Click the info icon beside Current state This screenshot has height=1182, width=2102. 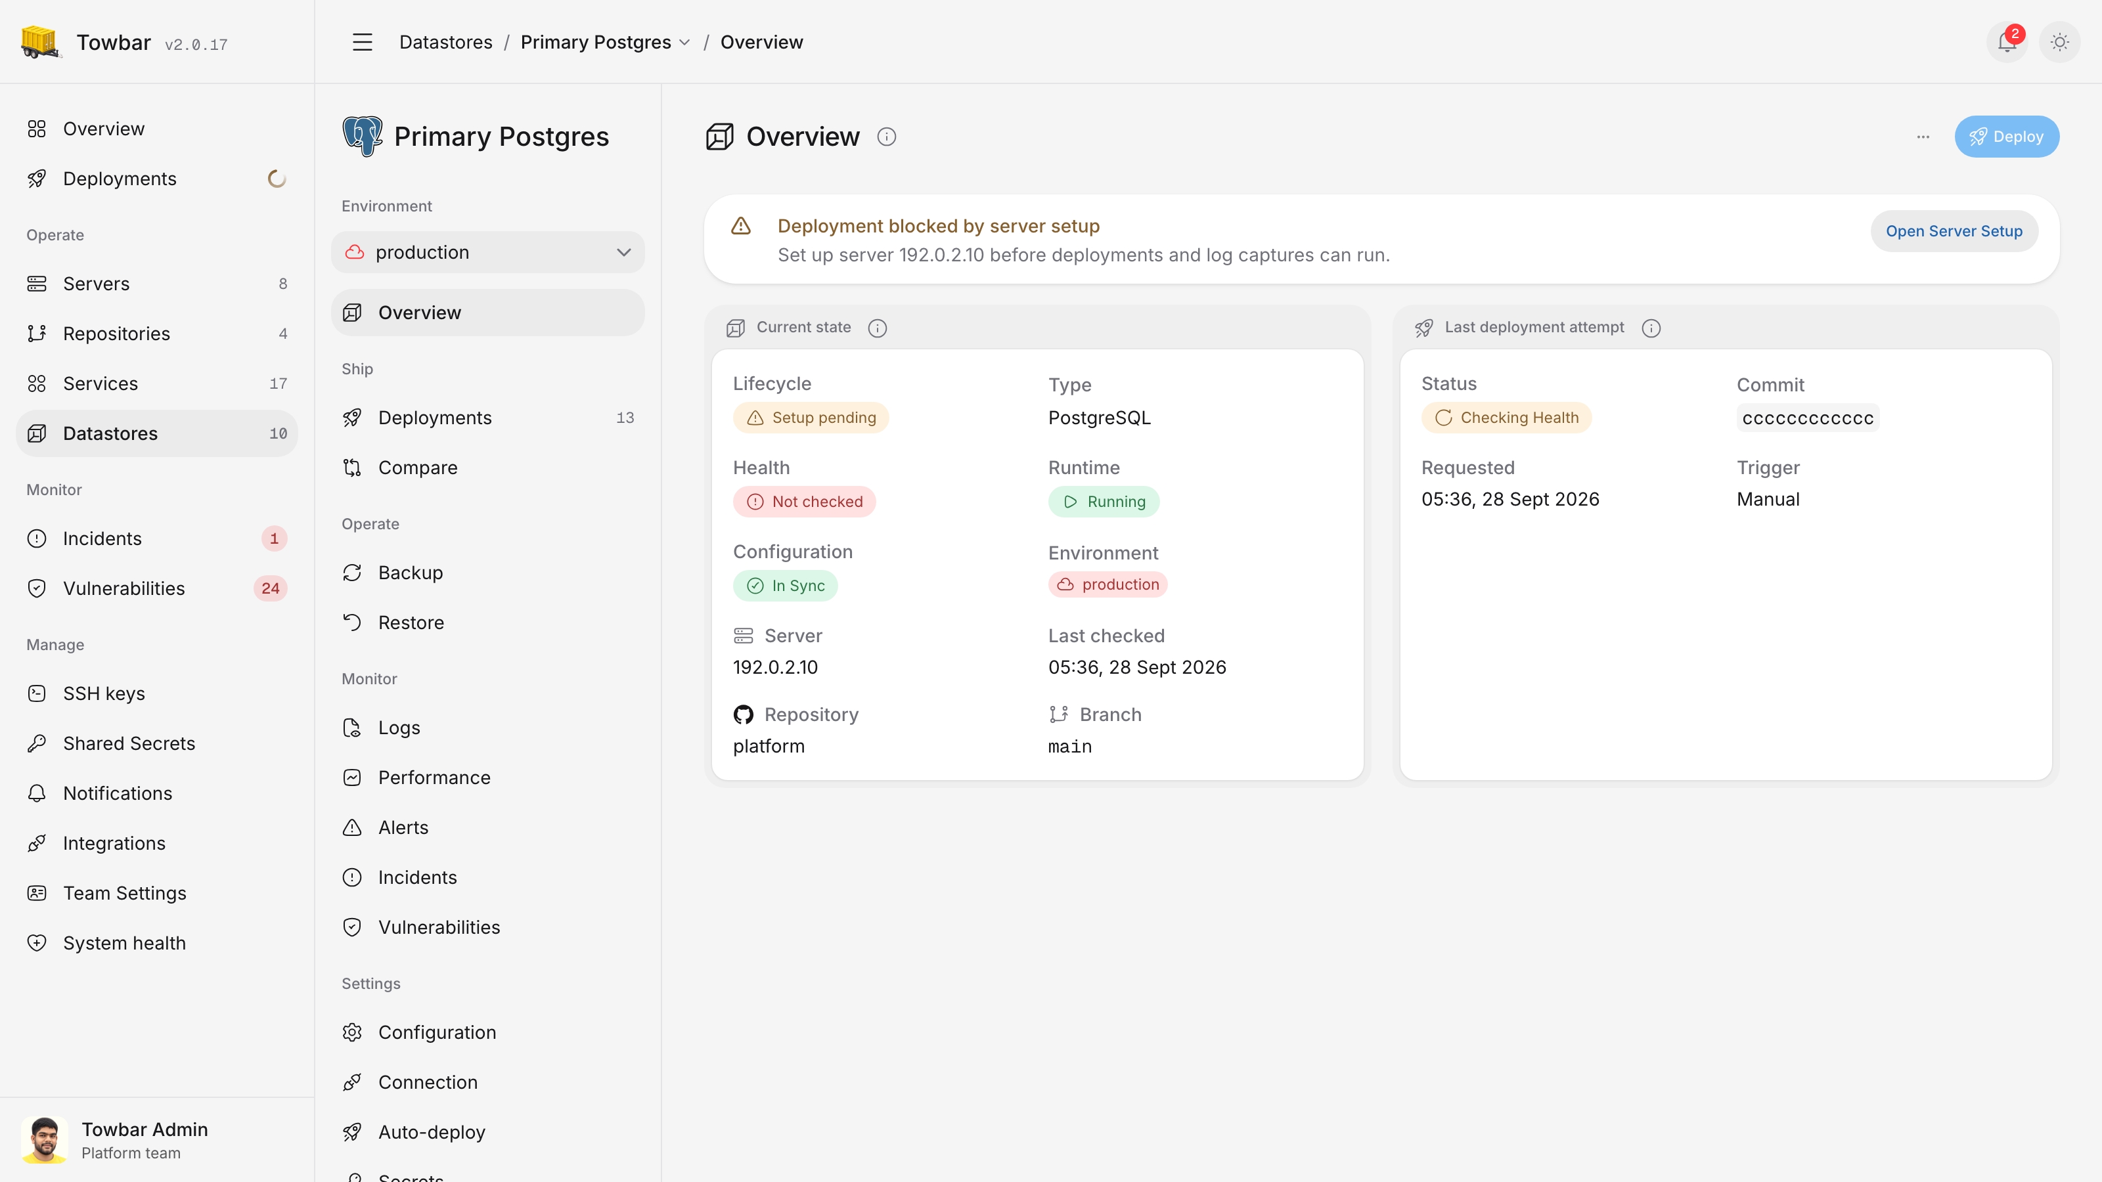[x=877, y=328]
